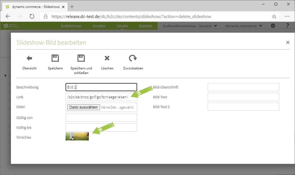Open the help question mark icon
Image resolution: width=295 pixels, height=175 pixels.
point(287,26)
